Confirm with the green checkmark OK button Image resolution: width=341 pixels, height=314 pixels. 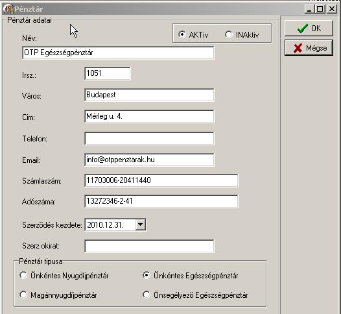tap(309, 29)
